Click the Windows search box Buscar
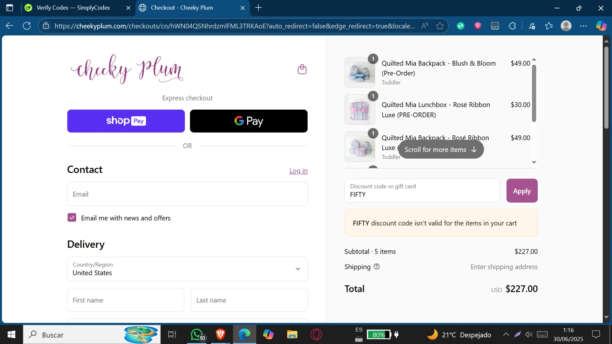 92,335
